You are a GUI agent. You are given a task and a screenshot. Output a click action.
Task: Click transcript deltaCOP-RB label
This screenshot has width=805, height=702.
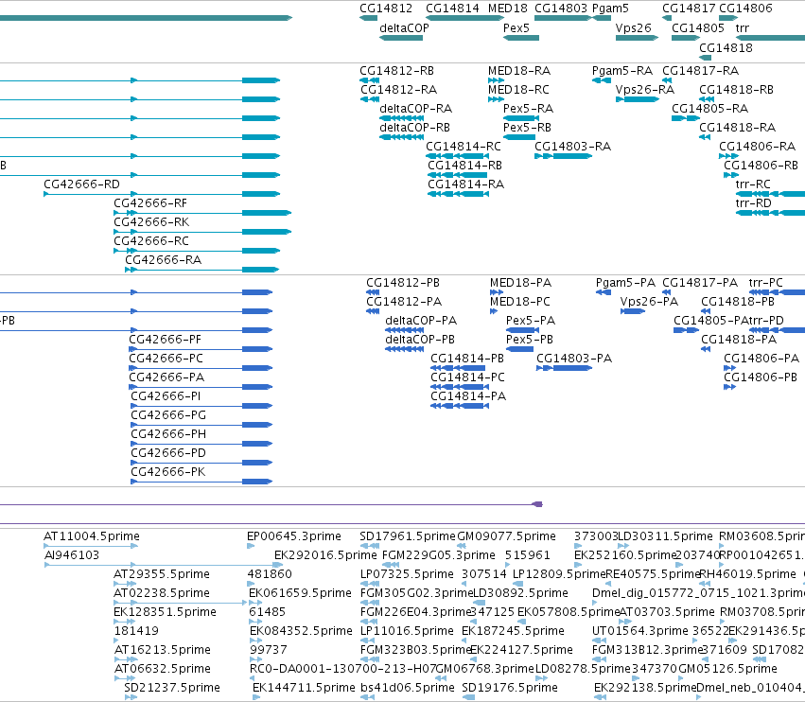[x=414, y=128]
